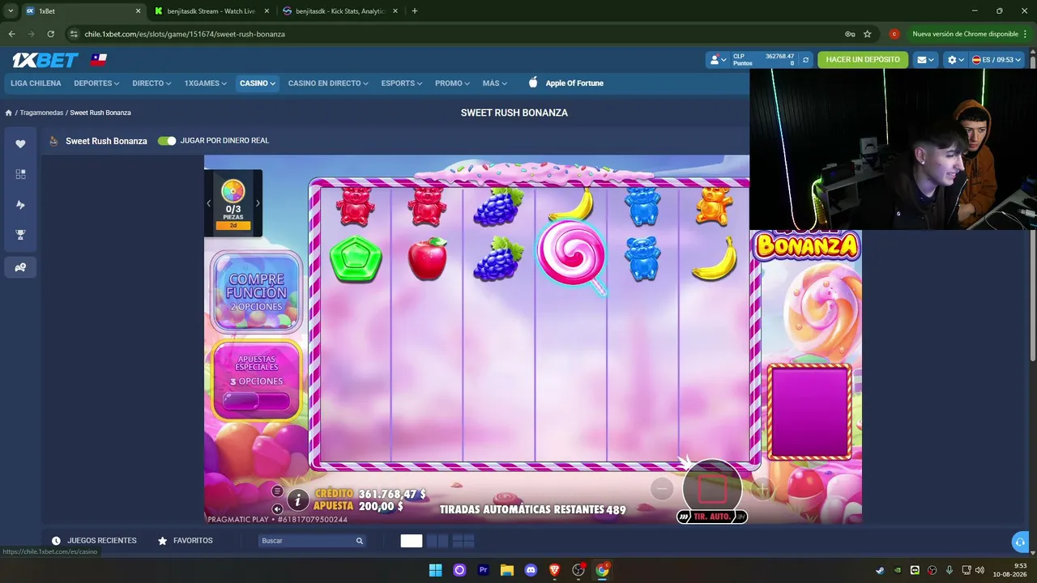Screen dimensions: 1037x583
Task: Select four-game grid view layout
Action: coord(463,541)
